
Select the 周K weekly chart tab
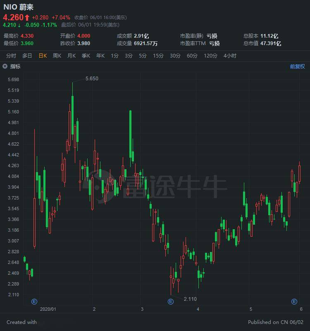pyautogui.click(x=57, y=56)
